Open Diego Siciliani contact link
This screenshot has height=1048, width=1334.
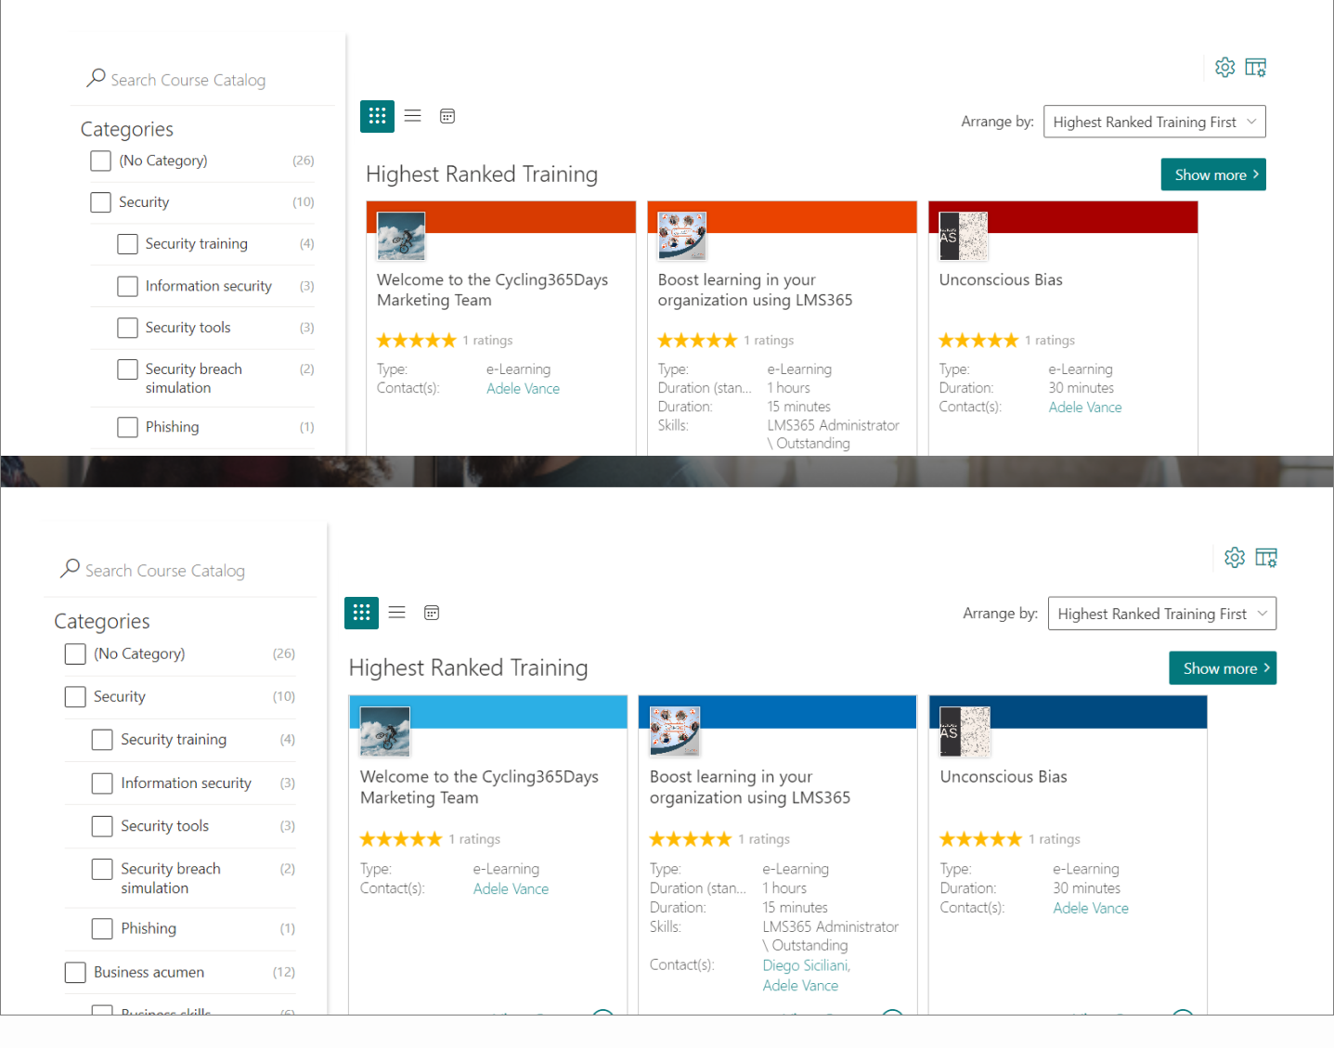[x=806, y=965]
